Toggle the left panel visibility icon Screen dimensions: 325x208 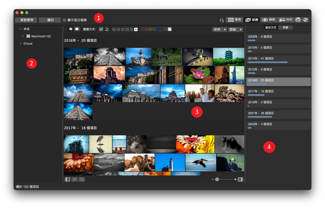pyautogui.click(x=68, y=179)
